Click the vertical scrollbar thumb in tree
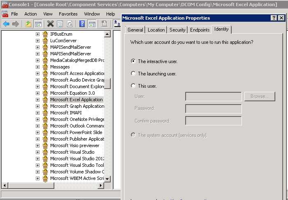The width and height of the screenshot is (288, 200). (107, 84)
